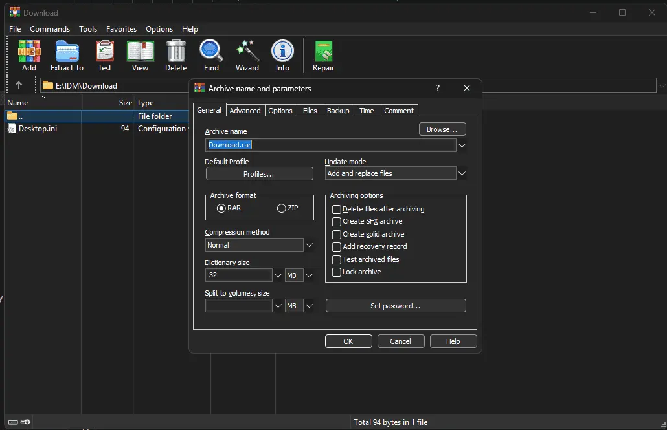Switch to the Time tab
This screenshot has height=430, width=667.
(x=367, y=111)
